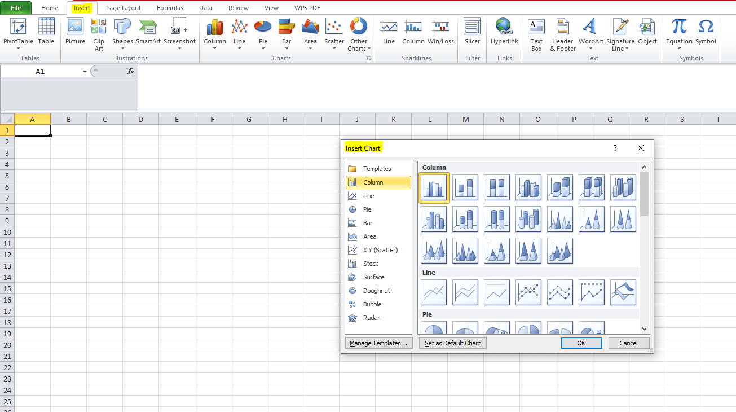The width and height of the screenshot is (736, 412).
Task: Choose Pie in the chart category list
Action: (378, 209)
